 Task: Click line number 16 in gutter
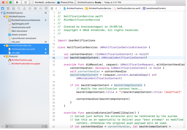(x=54, y=65)
